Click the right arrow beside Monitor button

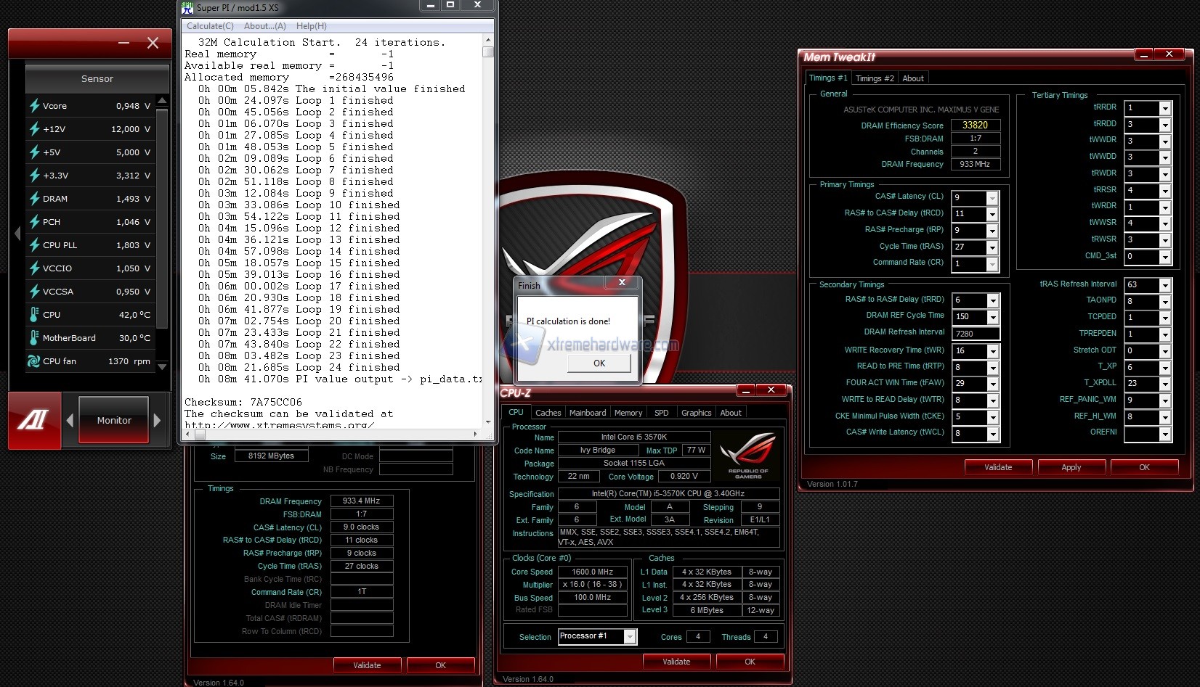[158, 420]
